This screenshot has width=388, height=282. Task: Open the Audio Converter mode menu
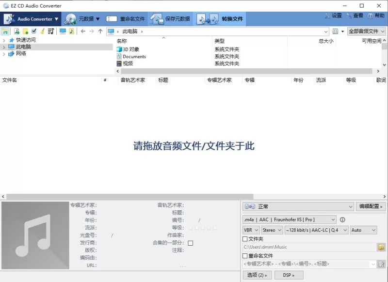(30, 19)
